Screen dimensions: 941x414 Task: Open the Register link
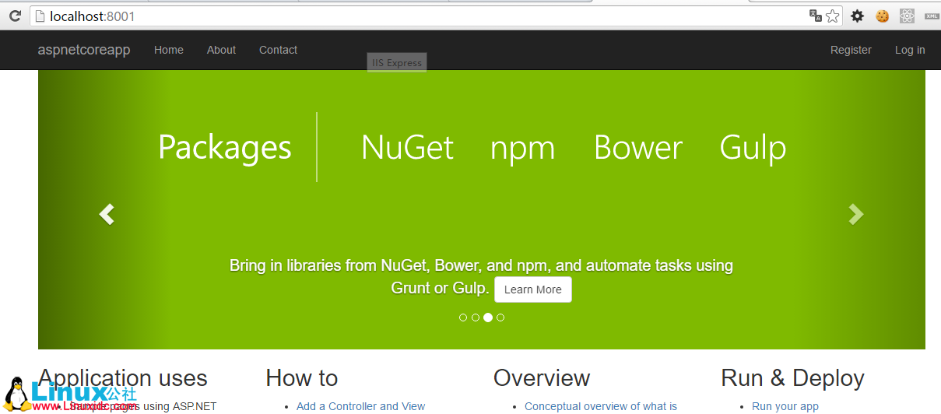[851, 50]
